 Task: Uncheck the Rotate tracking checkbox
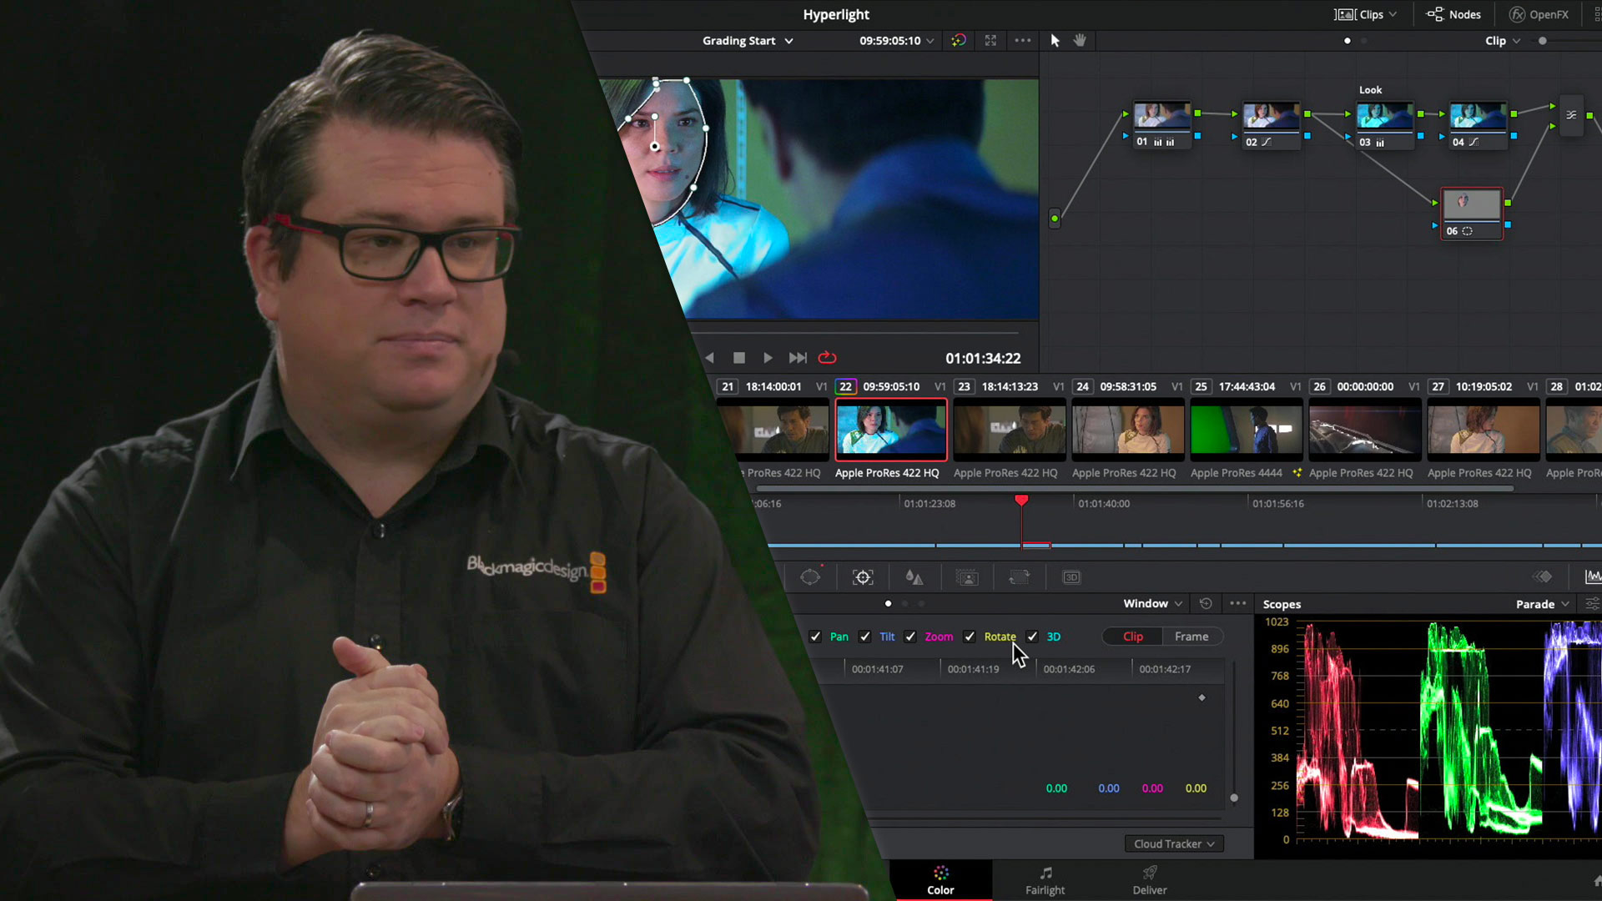click(x=970, y=637)
